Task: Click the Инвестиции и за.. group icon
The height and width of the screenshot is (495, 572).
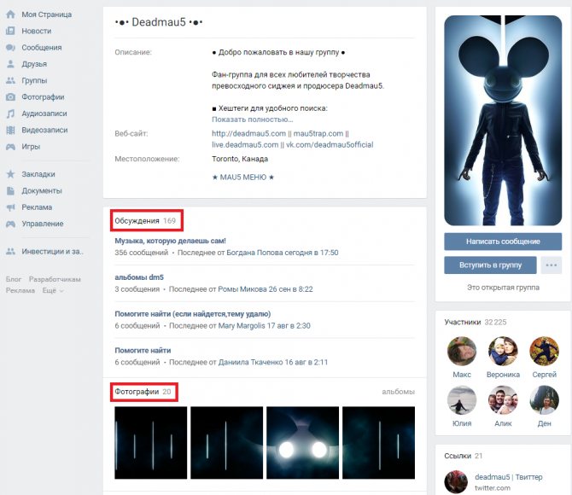Action: [x=10, y=251]
